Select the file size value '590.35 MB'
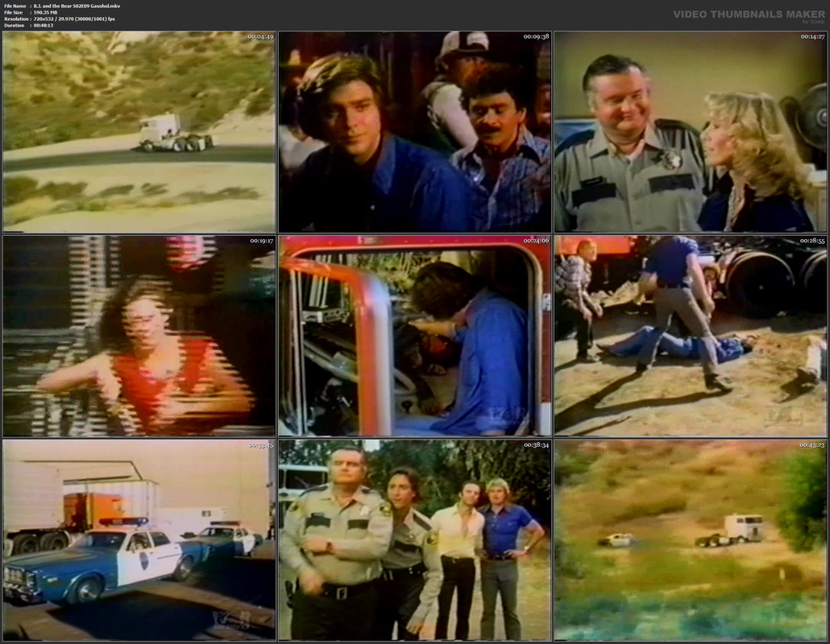 (x=45, y=12)
